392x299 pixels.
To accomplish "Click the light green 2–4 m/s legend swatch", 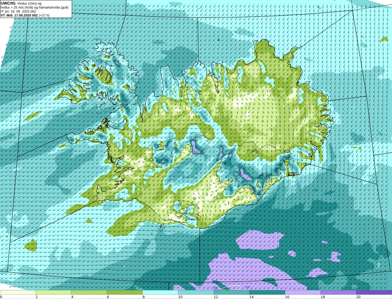I will click(54, 292).
